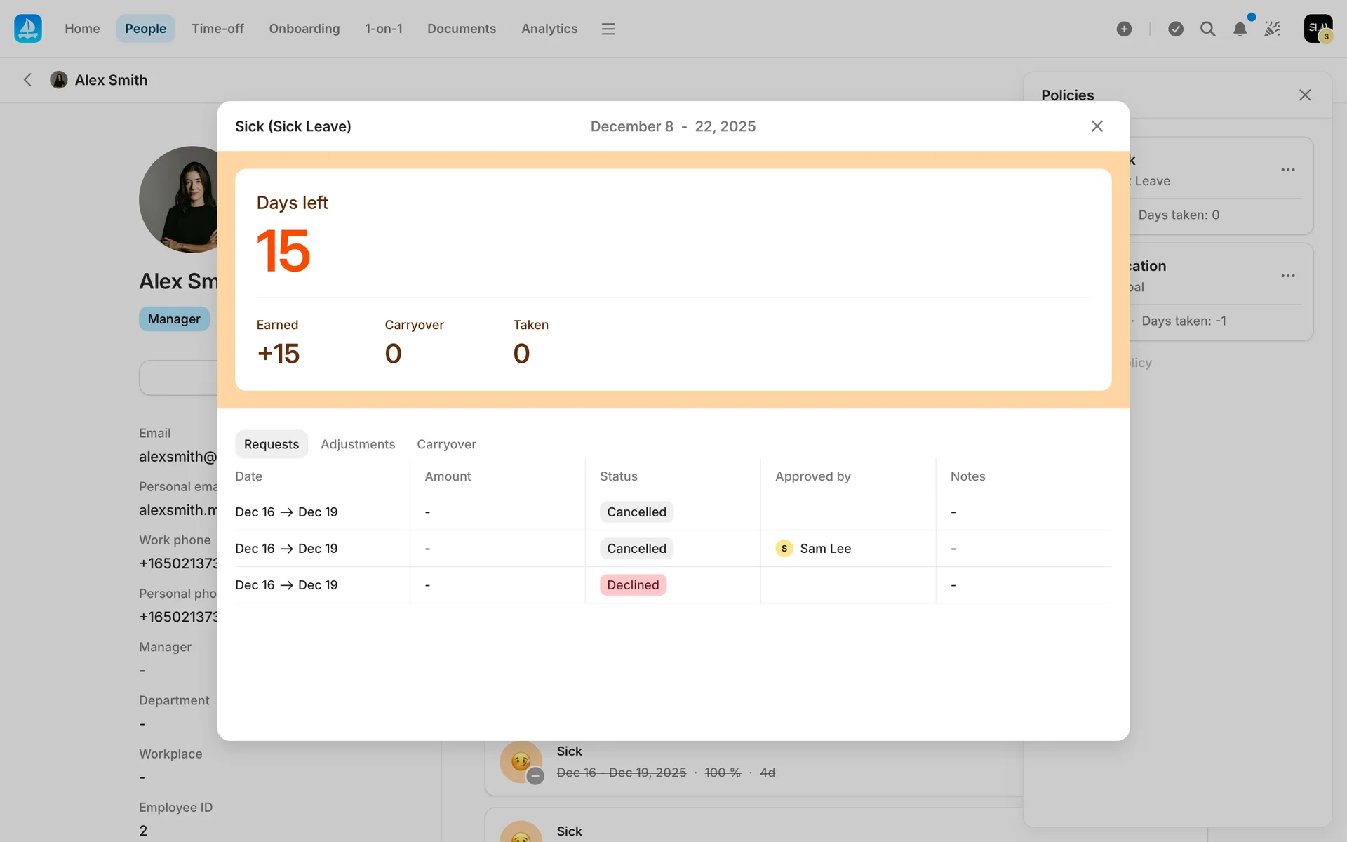The image size is (1347, 842).
Task: Go back using the left chevron
Action: click(28, 80)
